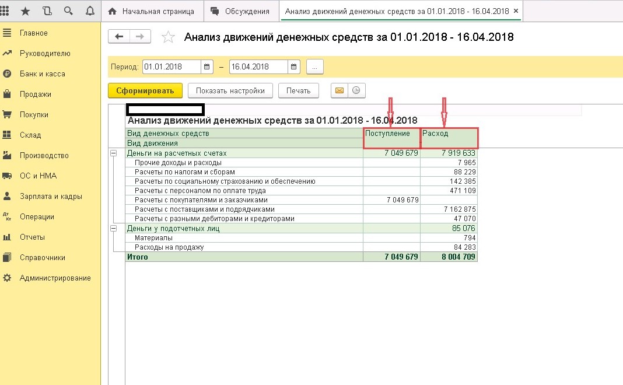This screenshot has height=385, width=623.
Task: Open the Главное section
Action: 34,33
